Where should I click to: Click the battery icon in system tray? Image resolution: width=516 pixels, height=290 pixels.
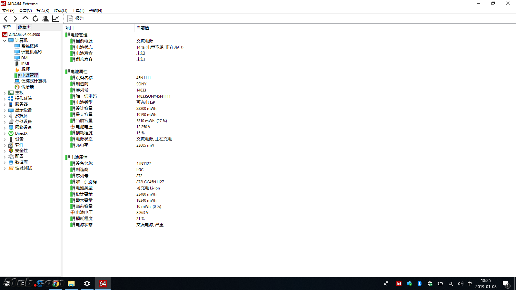coord(440,284)
